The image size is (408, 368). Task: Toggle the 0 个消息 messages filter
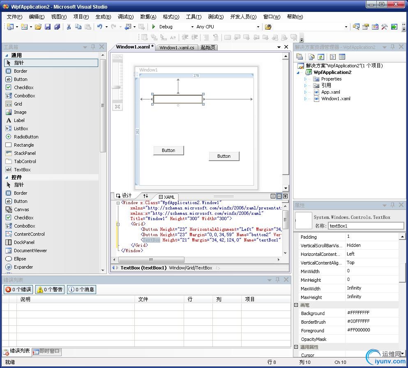pyautogui.click(x=82, y=290)
